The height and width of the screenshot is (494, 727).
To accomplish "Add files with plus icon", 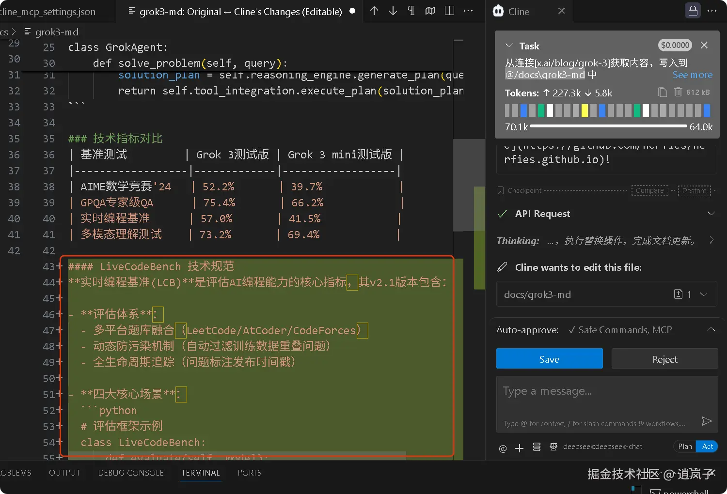I will point(519,448).
